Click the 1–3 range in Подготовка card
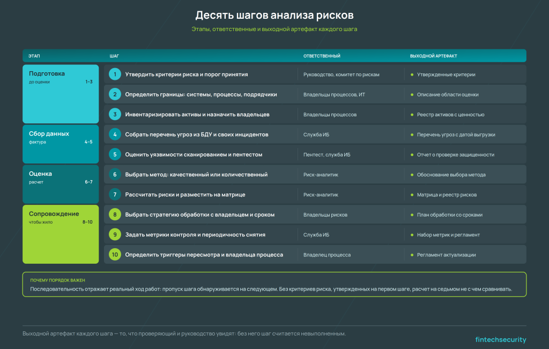The image size is (549, 349). point(89,82)
